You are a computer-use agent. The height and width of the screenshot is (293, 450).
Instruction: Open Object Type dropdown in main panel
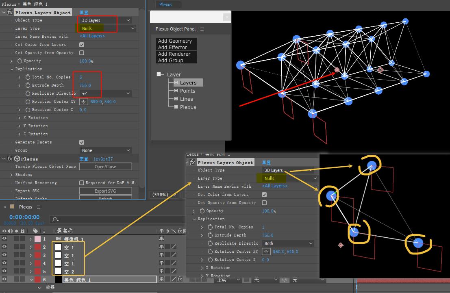click(x=105, y=20)
